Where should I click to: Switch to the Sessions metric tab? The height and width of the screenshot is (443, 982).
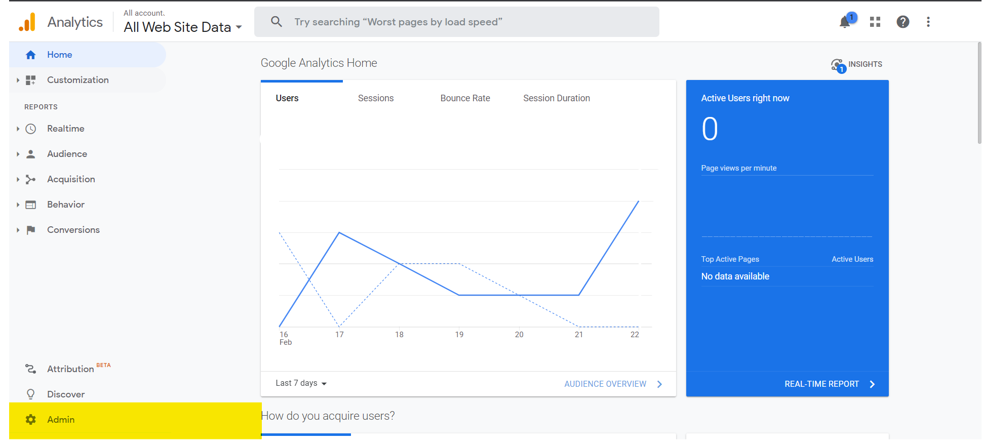click(376, 98)
